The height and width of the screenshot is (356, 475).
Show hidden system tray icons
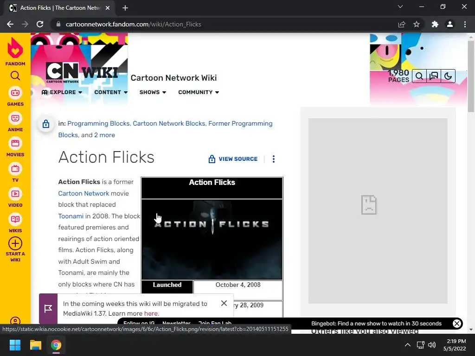408,345
